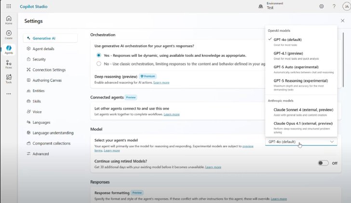Select No classic orchestration option
The height and width of the screenshot is (203, 351).
pyautogui.click(x=99, y=63)
